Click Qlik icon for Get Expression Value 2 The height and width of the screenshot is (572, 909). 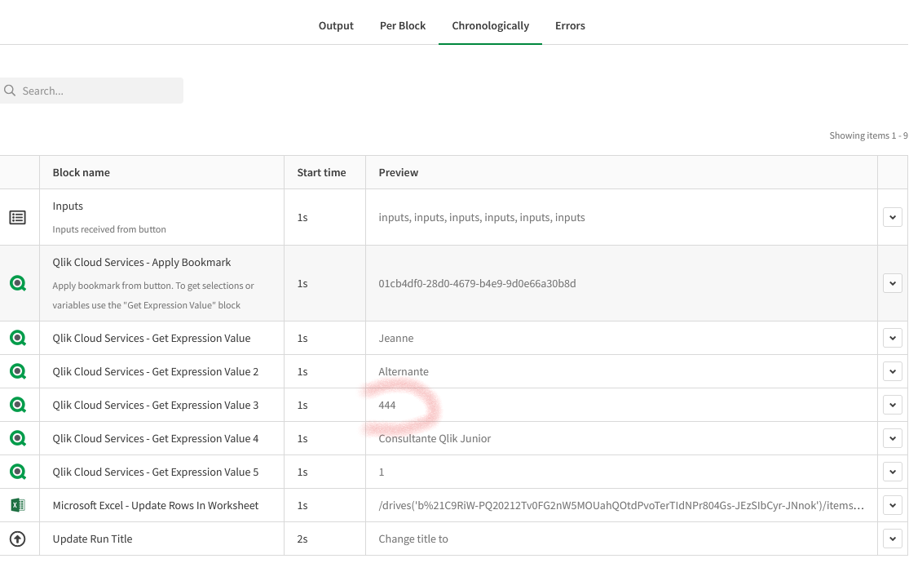(17, 371)
